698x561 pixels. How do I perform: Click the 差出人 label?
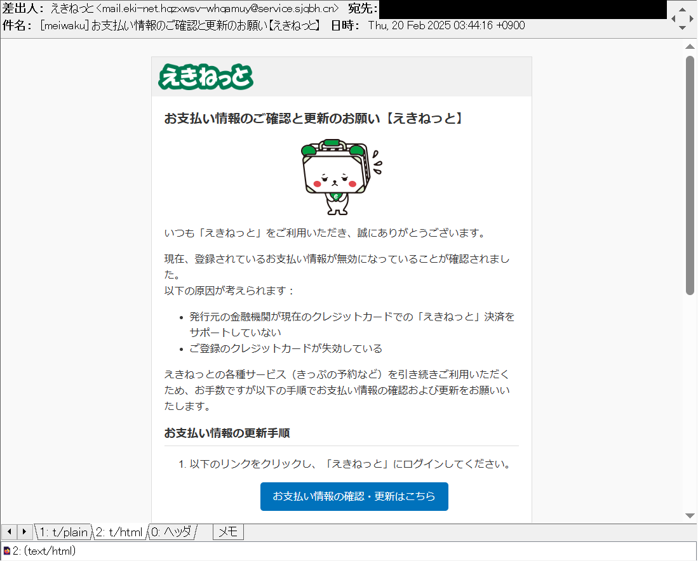coord(23,8)
